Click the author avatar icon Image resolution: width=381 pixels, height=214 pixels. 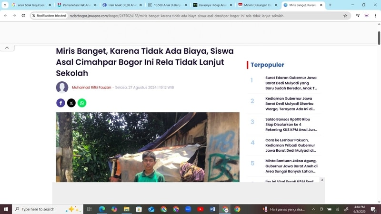pyautogui.click(x=62, y=88)
